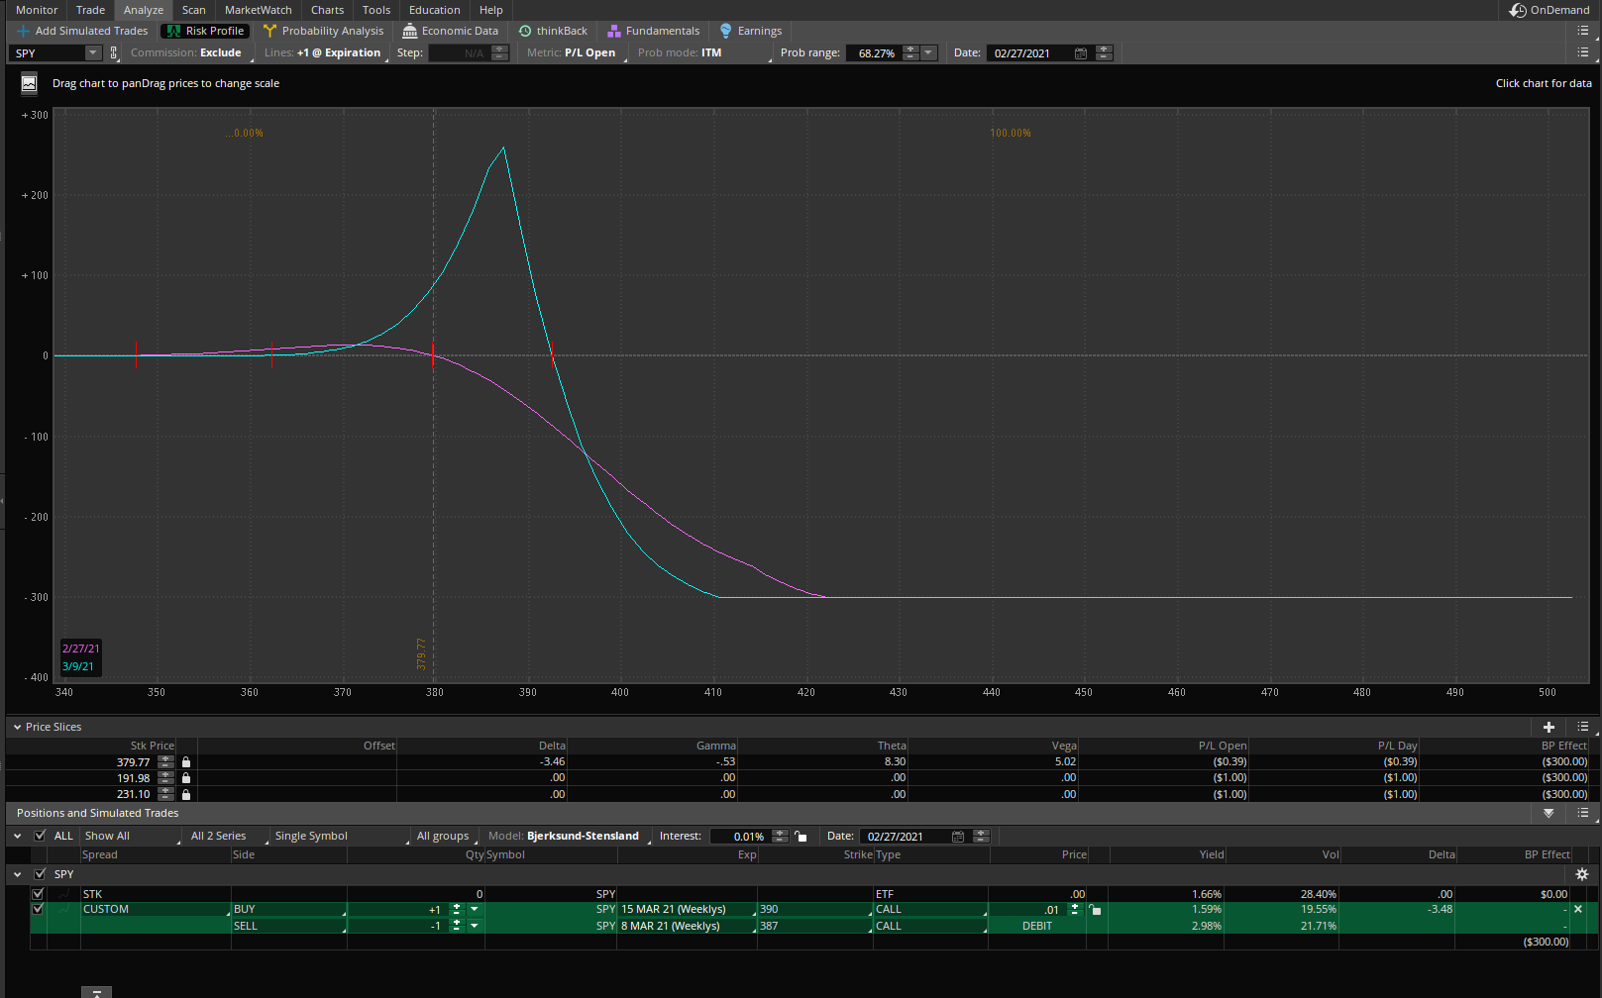Open the All groups dropdown

[x=446, y=836]
